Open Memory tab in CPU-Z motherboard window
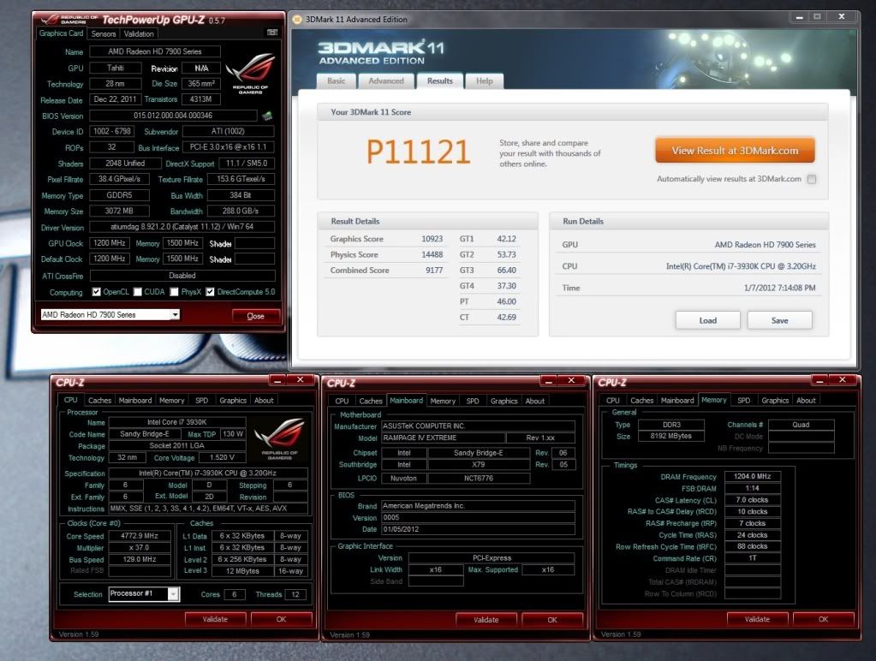This screenshot has width=876, height=661. [x=443, y=402]
